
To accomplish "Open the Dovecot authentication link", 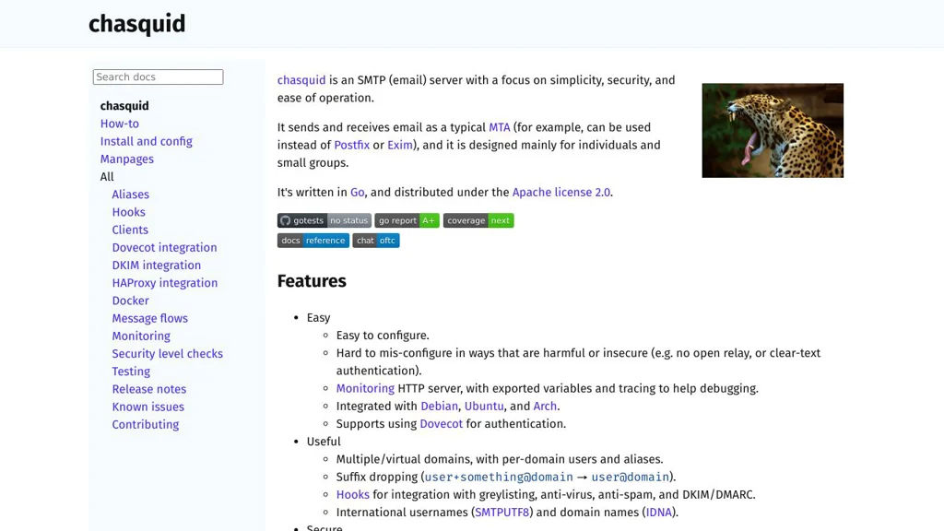I will [442, 424].
